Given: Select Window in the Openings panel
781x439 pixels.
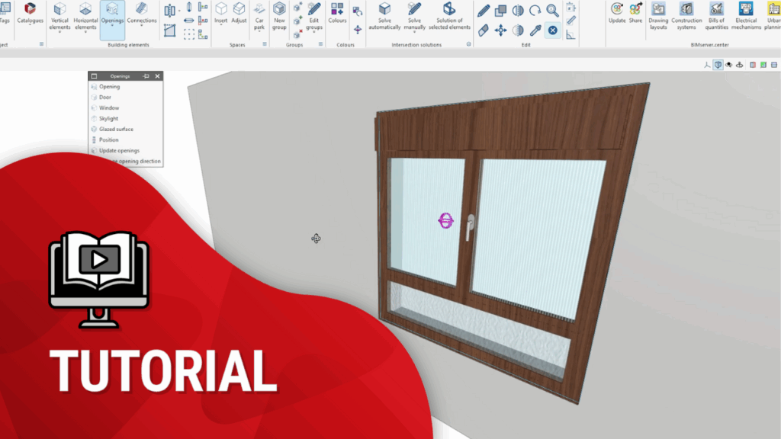Looking at the screenshot, I should 109,108.
